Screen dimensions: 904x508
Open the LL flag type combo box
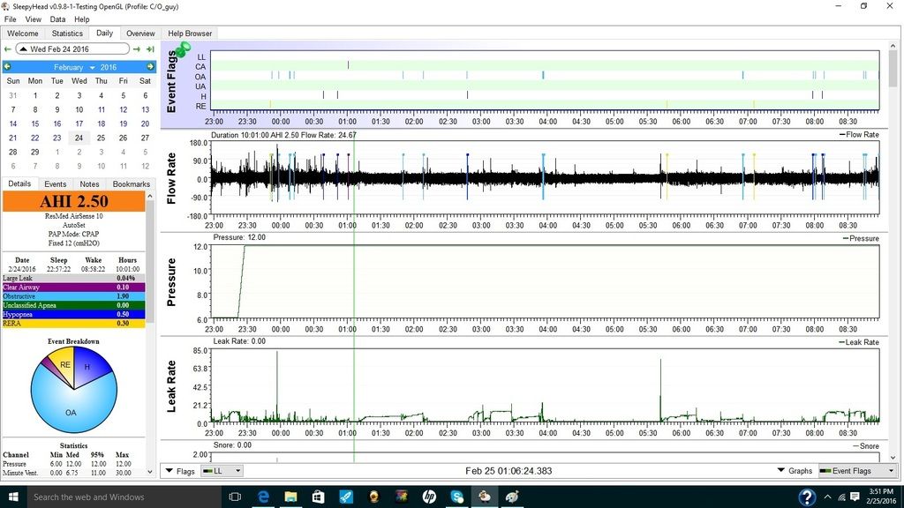pyautogui.click(x=222, y=471)
